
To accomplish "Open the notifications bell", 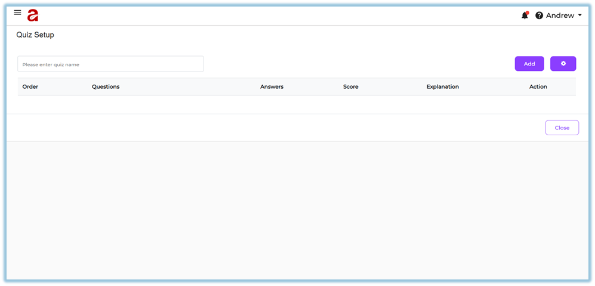I will 525,15.
